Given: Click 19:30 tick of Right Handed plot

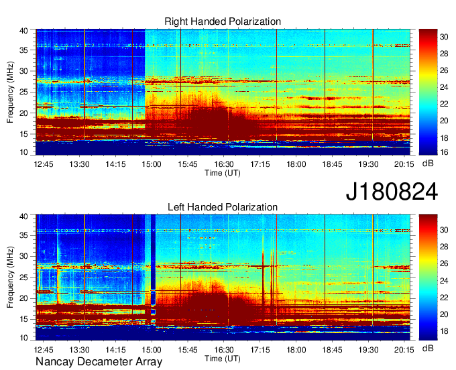Looking at the screenshot, I should tap(368, 164).
